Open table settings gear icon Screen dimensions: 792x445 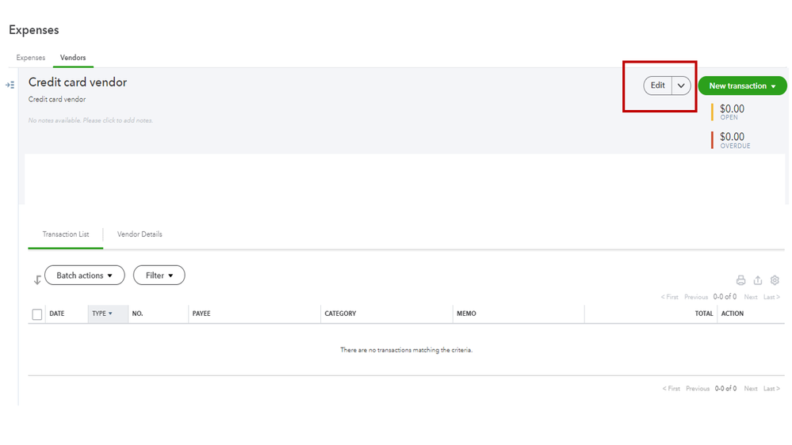coord(775,280)
